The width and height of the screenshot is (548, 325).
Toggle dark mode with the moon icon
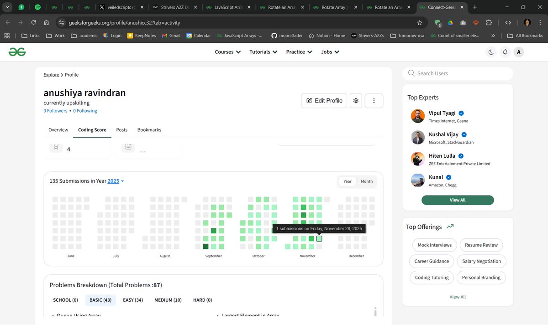[491, 52]
